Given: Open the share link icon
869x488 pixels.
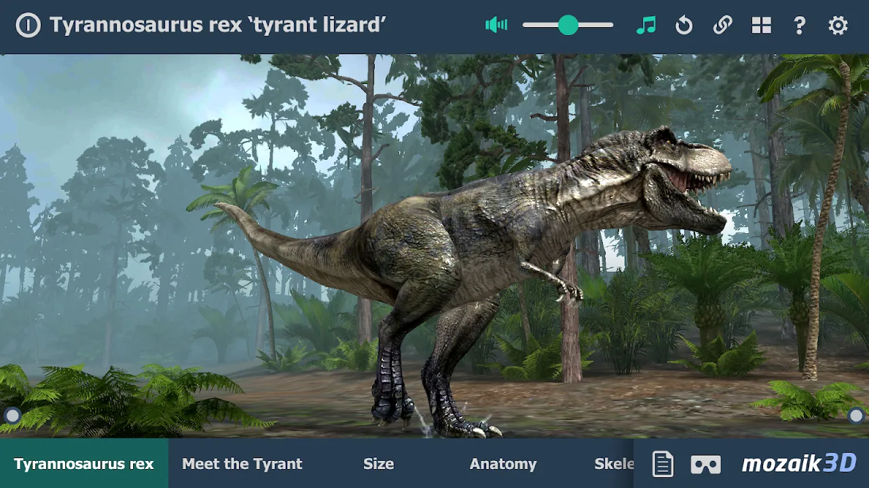Looking at the screenshot, I should coord(722,26).
